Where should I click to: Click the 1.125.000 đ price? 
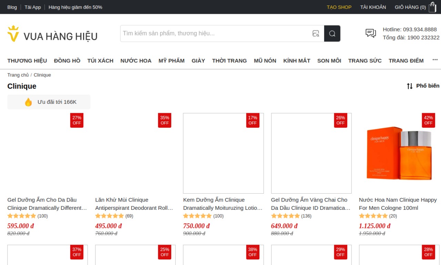pyautogui.click(x=375, y=226)
